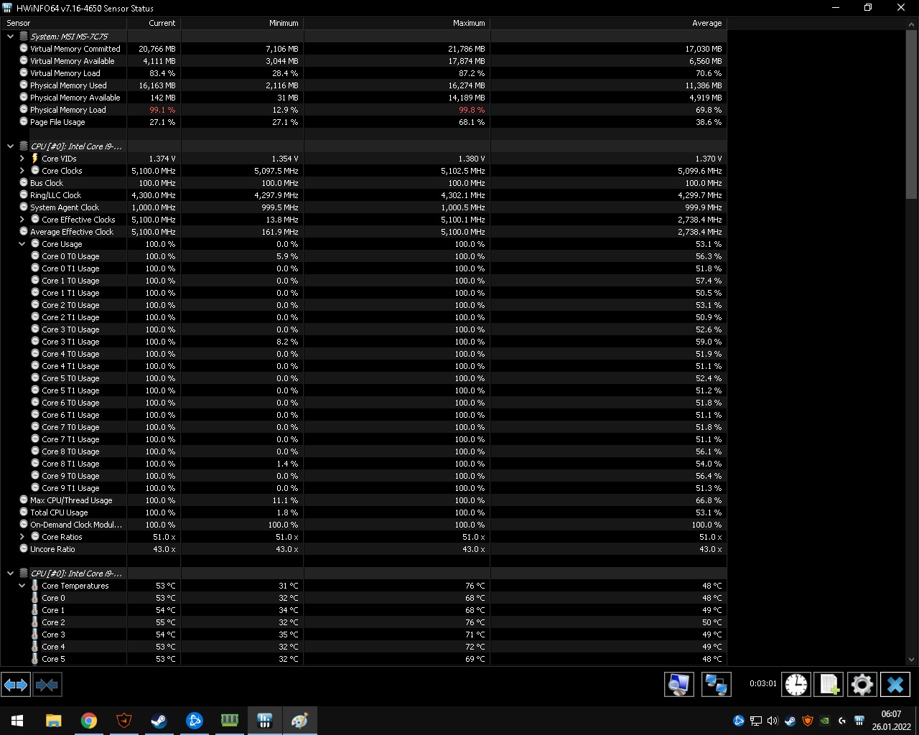Expand the Core VIDs row
Screen dimensions: 919x735
(22, 159)
